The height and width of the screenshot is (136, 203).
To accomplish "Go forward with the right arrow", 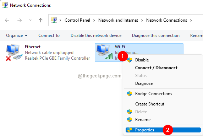I will 20,20.
